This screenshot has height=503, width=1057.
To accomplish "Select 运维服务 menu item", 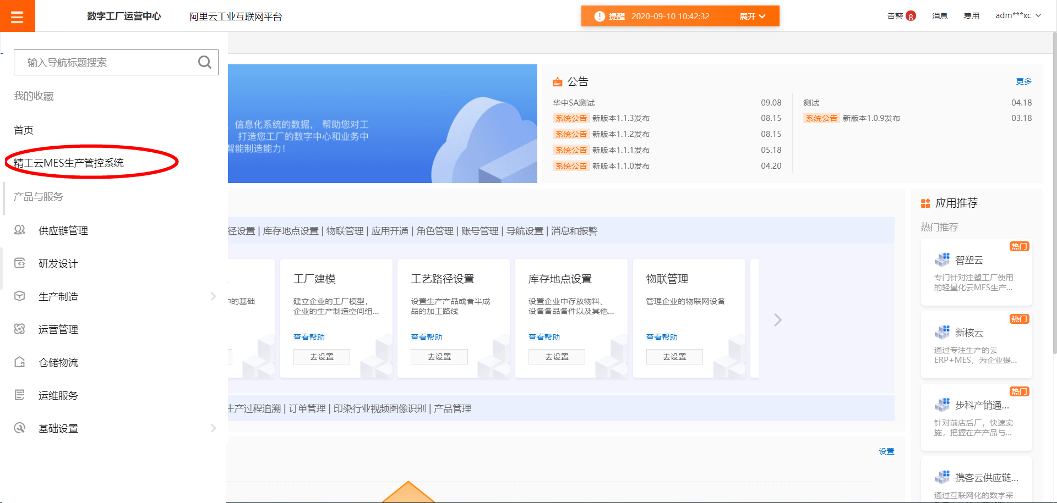I will 58,396.
